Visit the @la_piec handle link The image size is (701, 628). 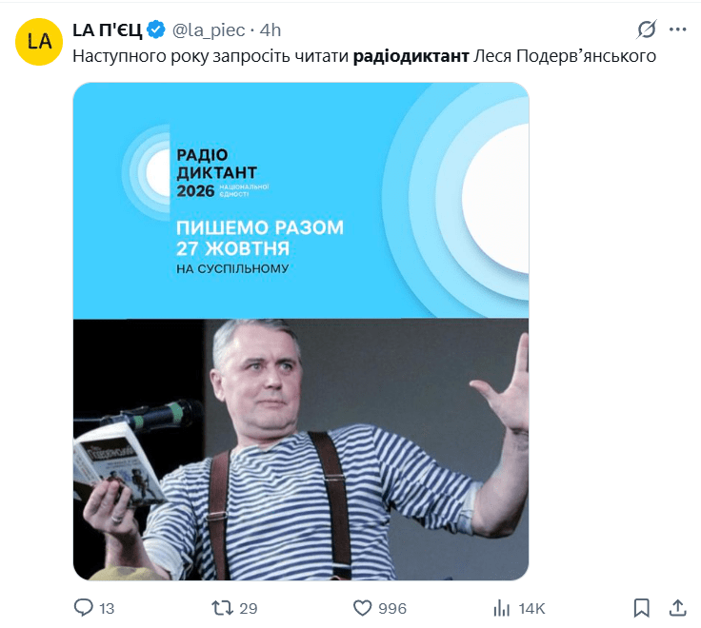209,29
